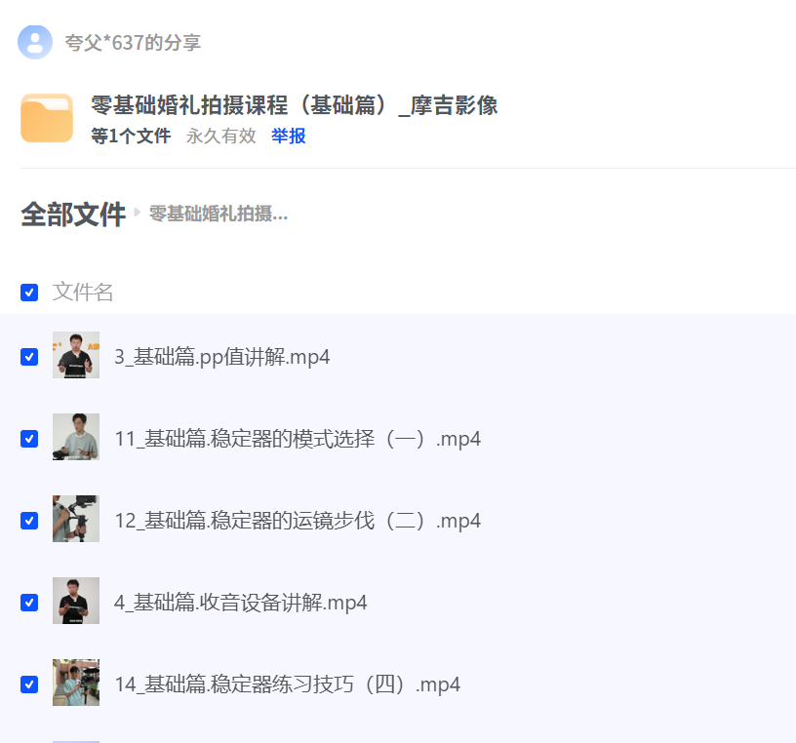Open thumbnail of 稳定器的运镜步伐（二）video
This screenshot has height=743, width=796.
[x=76, y=519]
